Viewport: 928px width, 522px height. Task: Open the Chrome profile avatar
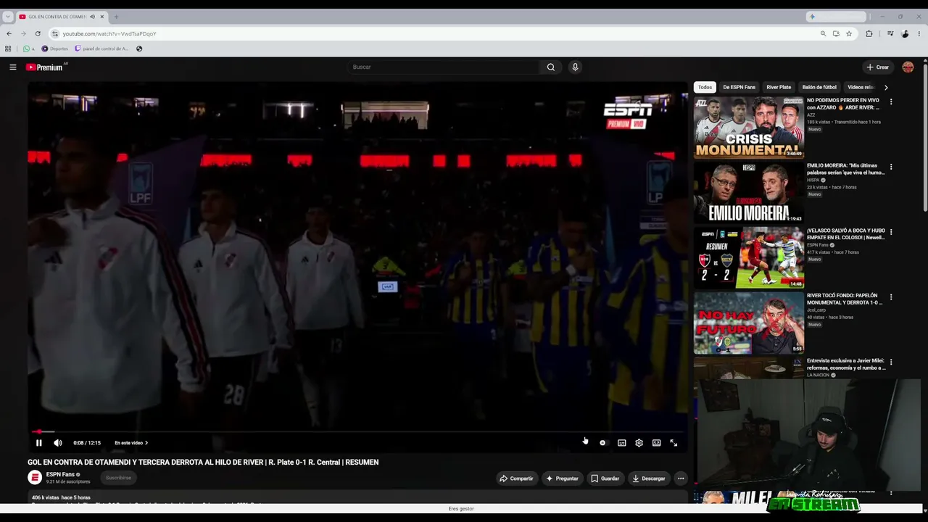pos(905,33)
